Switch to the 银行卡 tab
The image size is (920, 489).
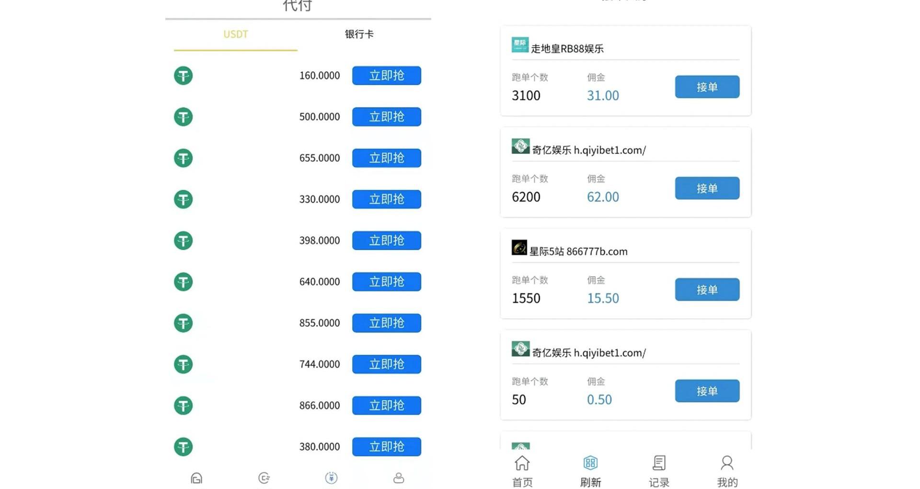point(359,35)
